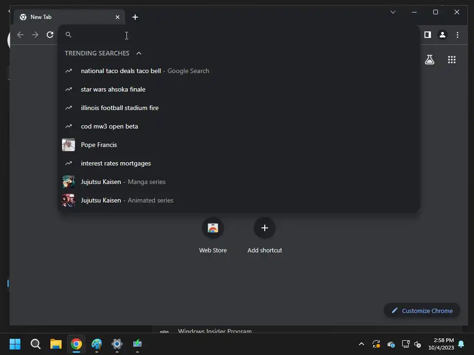Open the Chrome profile avatar menu
Viewport: 474px width, 355px height.
coord(442,35)
